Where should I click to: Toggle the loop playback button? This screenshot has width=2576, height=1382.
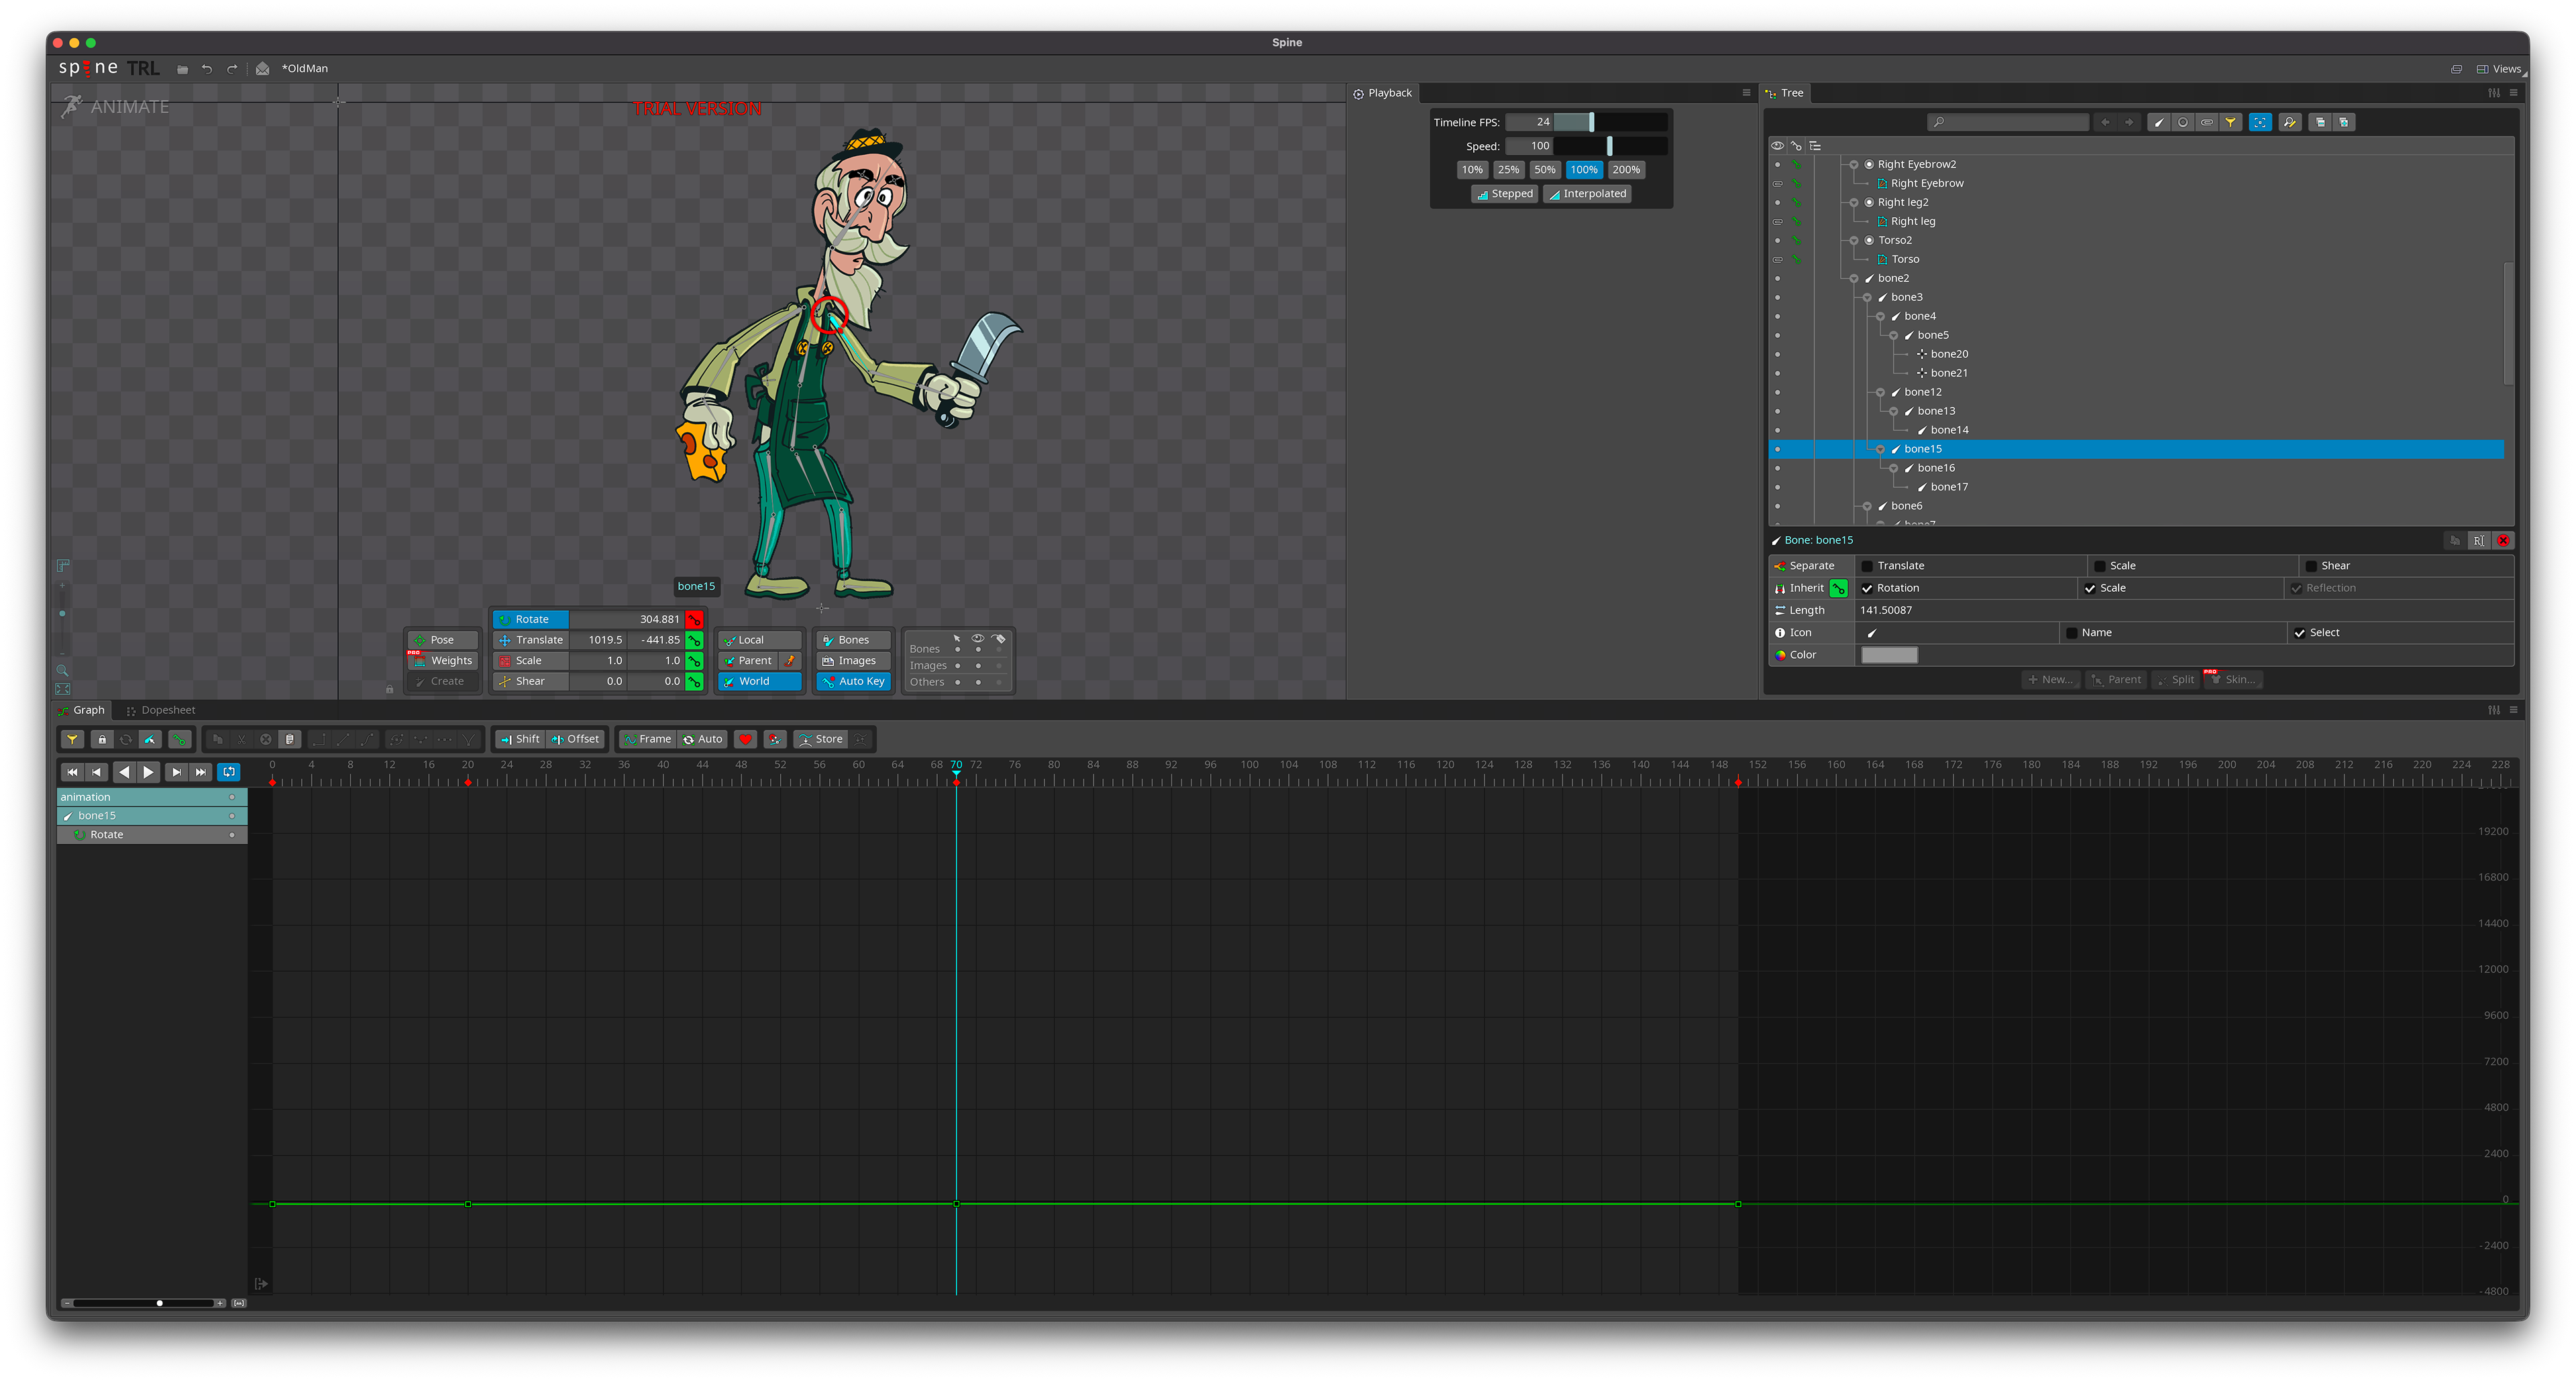pyautogui.click(x=229, y=771)
